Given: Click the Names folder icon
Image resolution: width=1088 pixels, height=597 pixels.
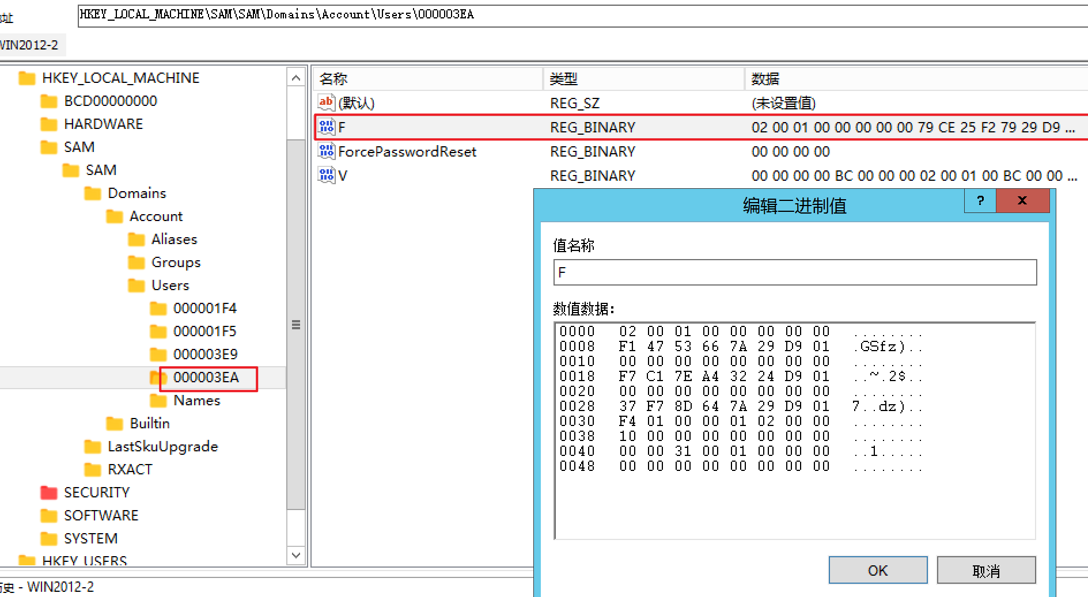Looking at the screenshot, I should tap(158, 400).
